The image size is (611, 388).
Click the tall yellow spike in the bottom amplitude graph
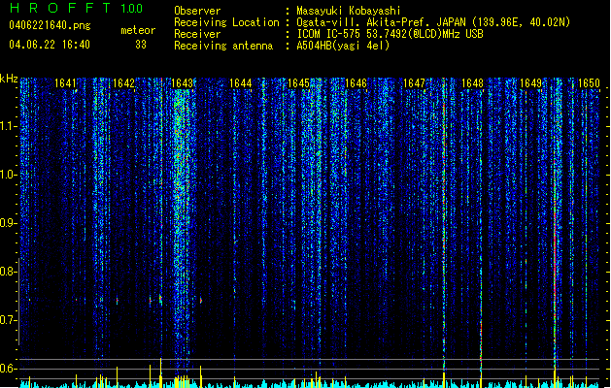click(x=161, y=372)
